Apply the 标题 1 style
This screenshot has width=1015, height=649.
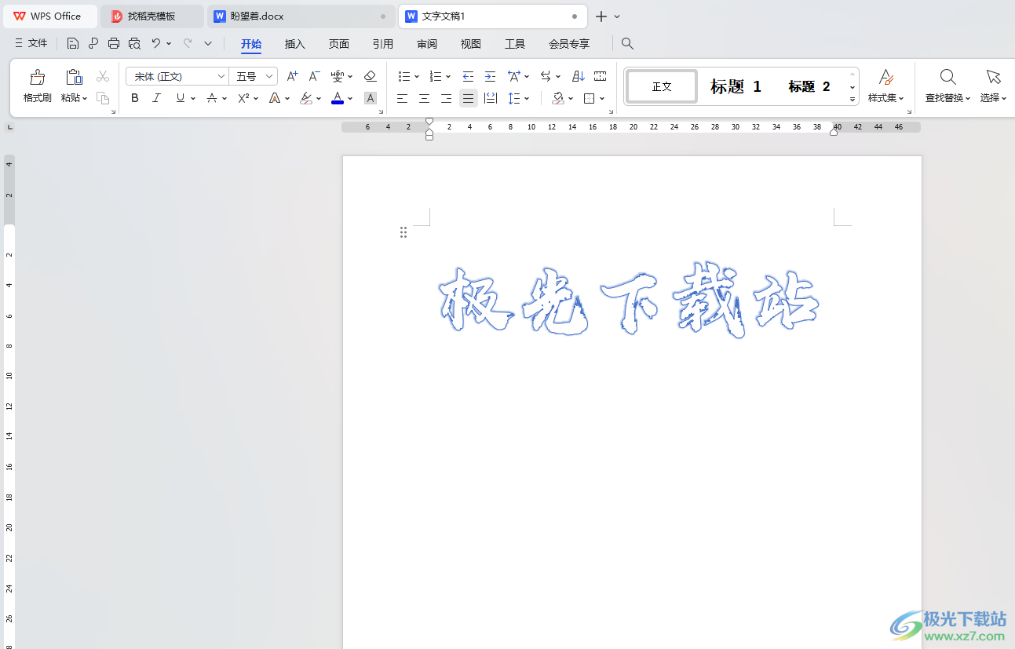(736, 86)
